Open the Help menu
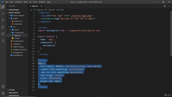Image resolution: width=172 pixels, height=97 pixels. click(x=48, y=2)
